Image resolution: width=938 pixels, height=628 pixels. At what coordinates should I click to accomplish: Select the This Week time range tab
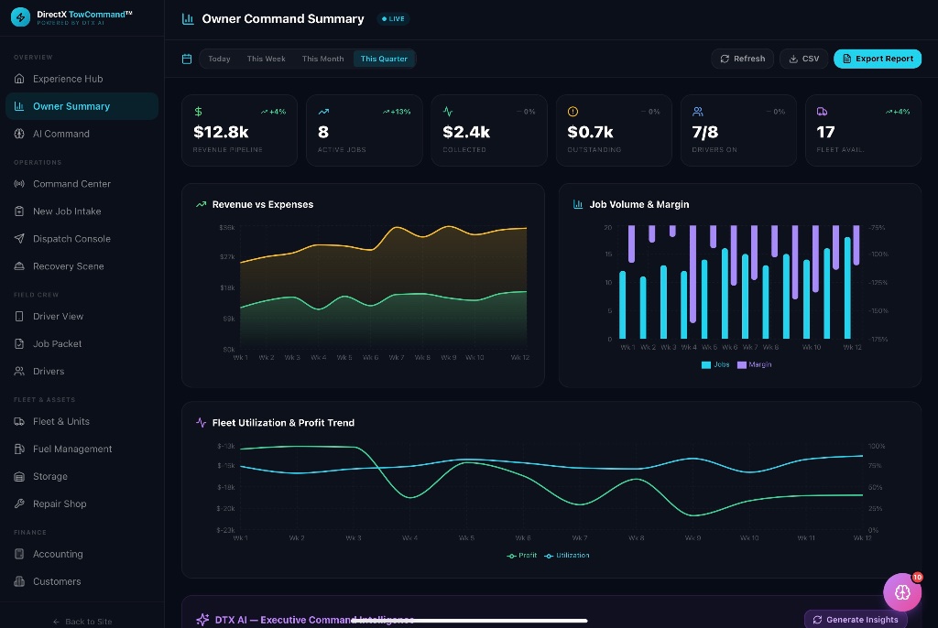coord(267,59)
